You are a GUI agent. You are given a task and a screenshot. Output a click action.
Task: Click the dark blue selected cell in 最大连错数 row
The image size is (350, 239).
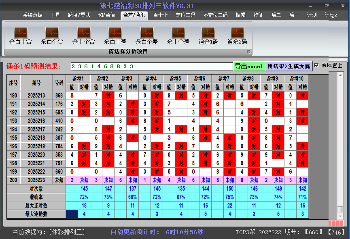pos(72,214)
